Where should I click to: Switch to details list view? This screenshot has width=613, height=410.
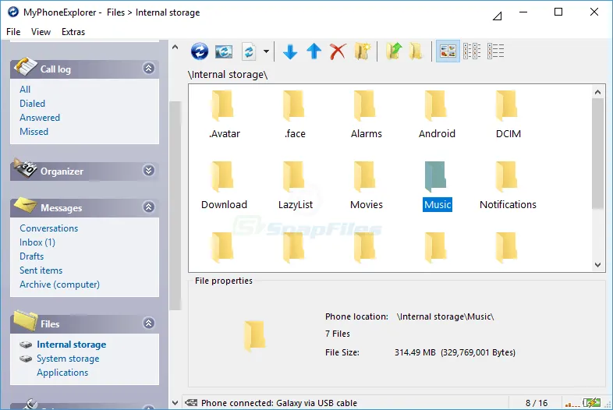pyautogui.click(x=496, y=51)
